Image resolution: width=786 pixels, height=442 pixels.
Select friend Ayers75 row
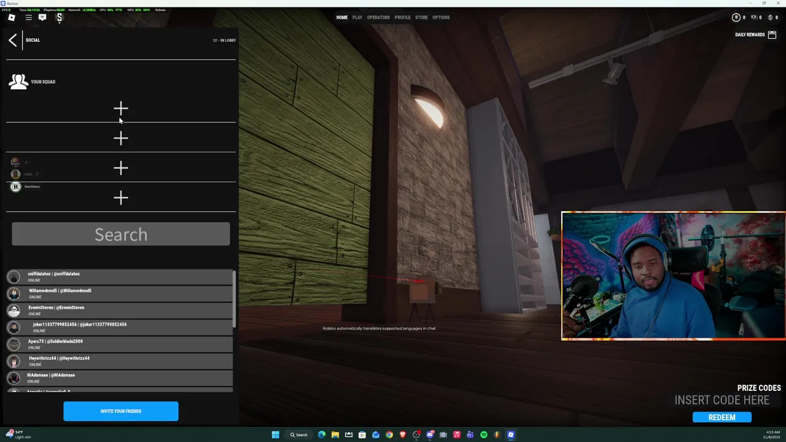click(120, 344)
